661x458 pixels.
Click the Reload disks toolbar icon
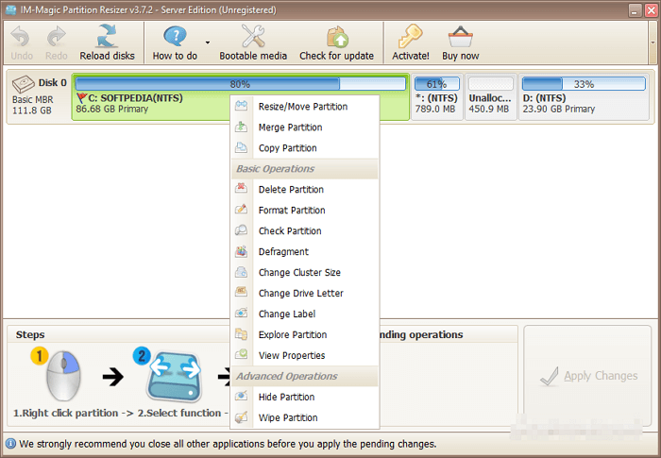click(107, 37)
